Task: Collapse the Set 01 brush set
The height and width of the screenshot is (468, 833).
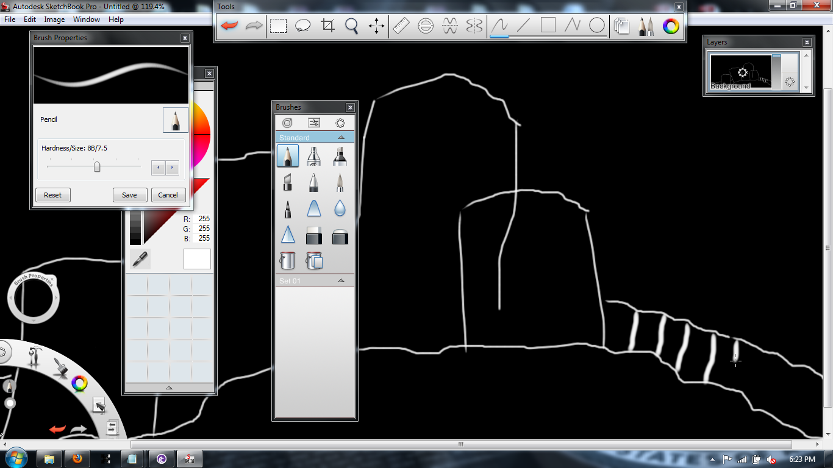Action: pyautogui.click(x=341, y=280)
